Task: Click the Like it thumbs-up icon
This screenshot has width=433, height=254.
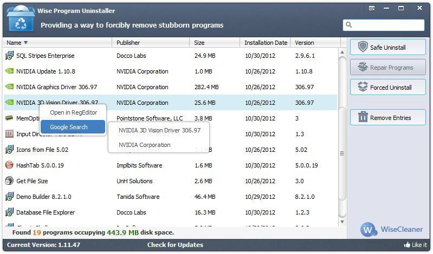Action: point(407,245)
